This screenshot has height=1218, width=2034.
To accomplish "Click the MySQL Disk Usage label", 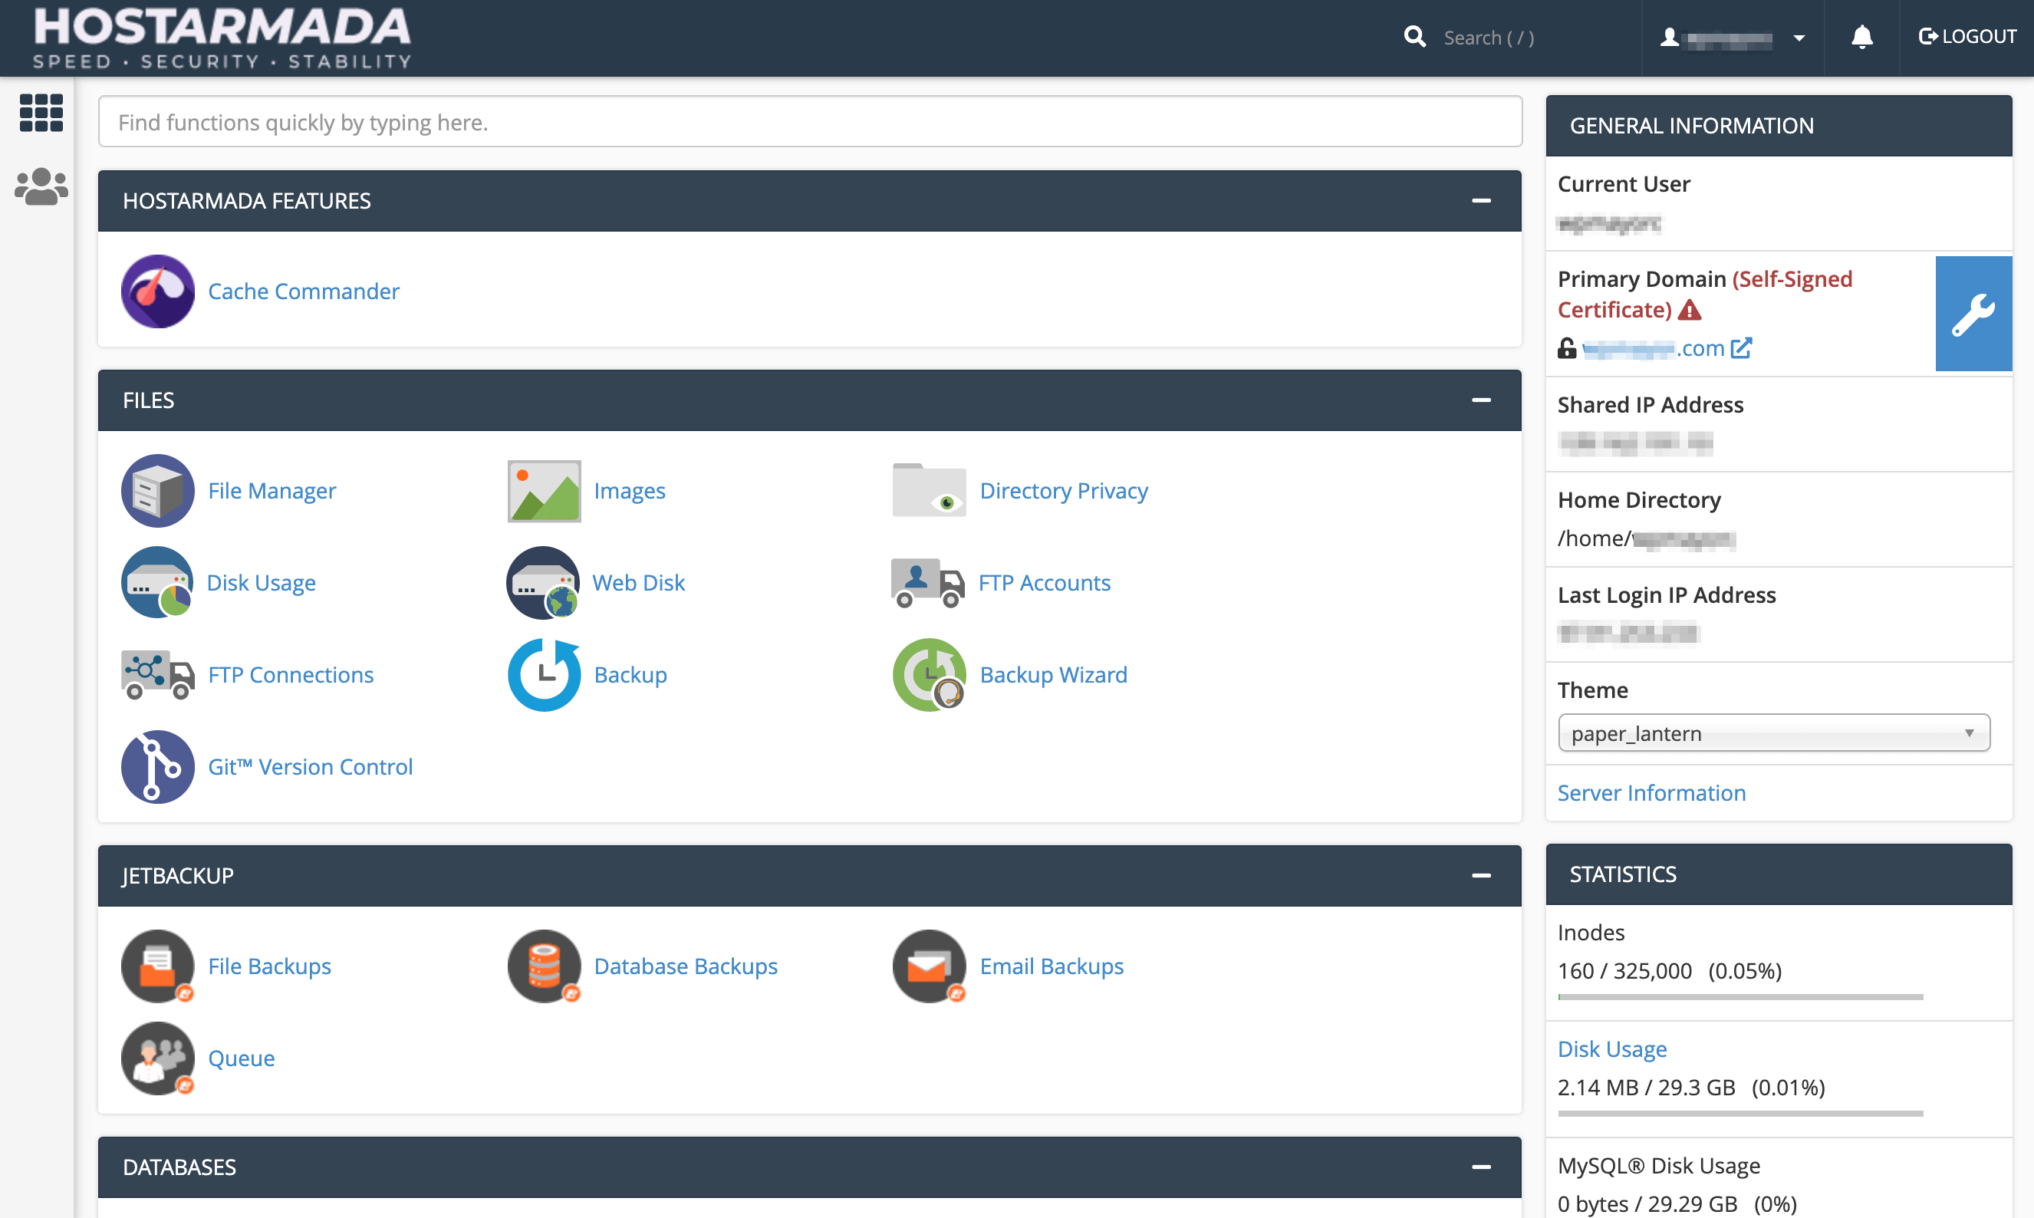I will pyautogui.click(x=1658, y=1166).
